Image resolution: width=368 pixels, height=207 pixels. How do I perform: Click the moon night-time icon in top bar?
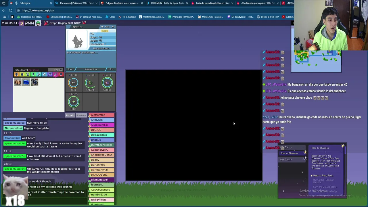[x=21, y=23]
